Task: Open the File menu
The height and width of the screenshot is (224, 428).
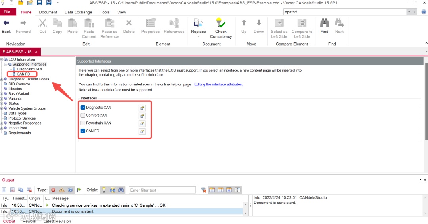Action: [x=7, y=12]
